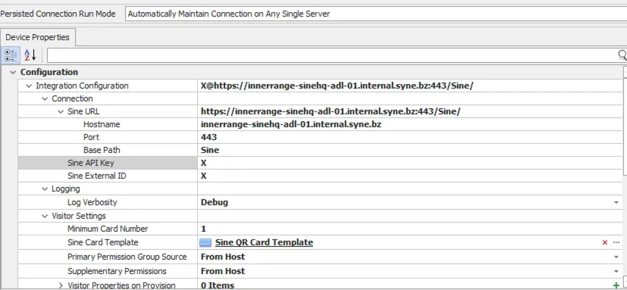
Task: Collapse the Visitor Settings node
Action: [x=45, y=216]
